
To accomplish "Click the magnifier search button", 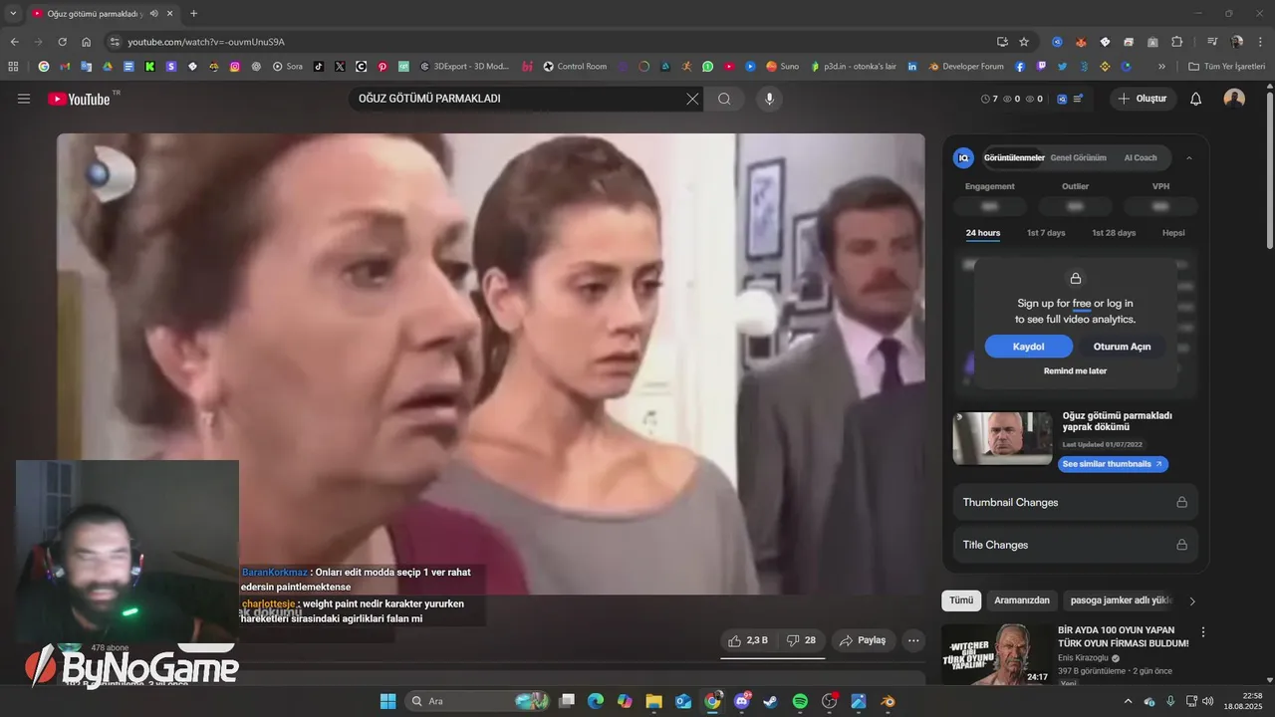I will (x=724, y=99).
